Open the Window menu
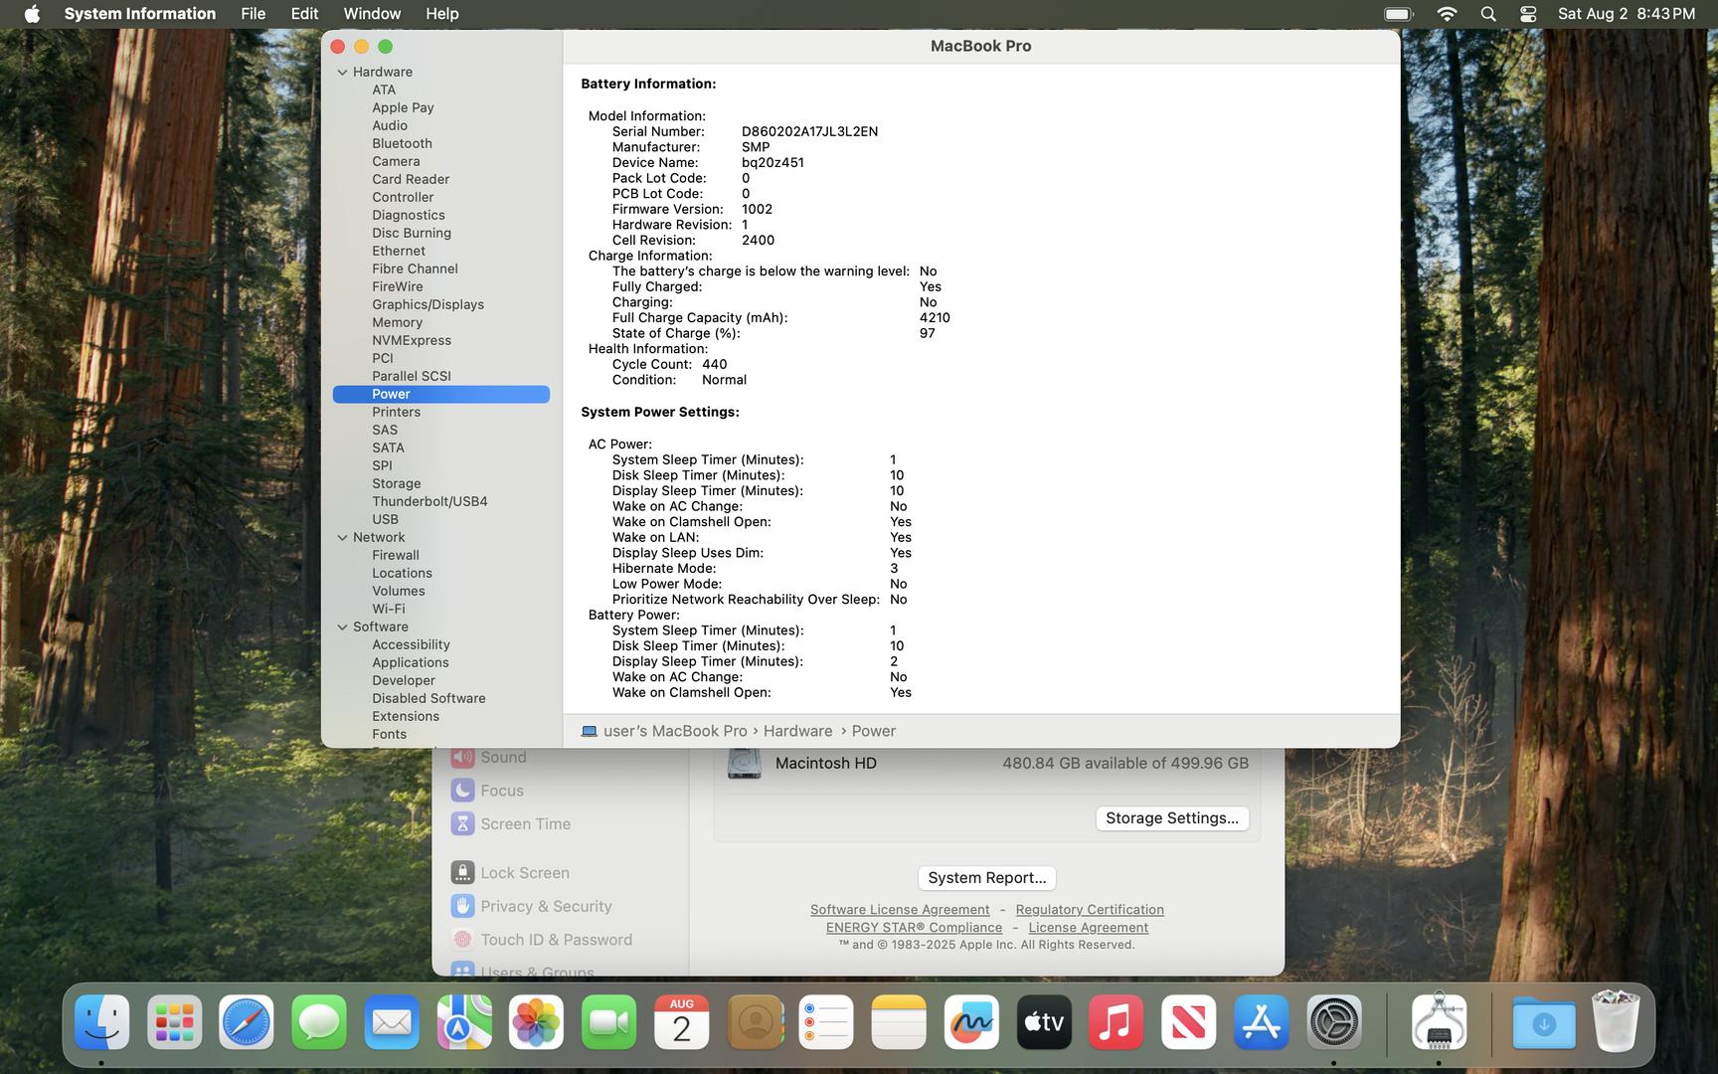 pos(372,14)
